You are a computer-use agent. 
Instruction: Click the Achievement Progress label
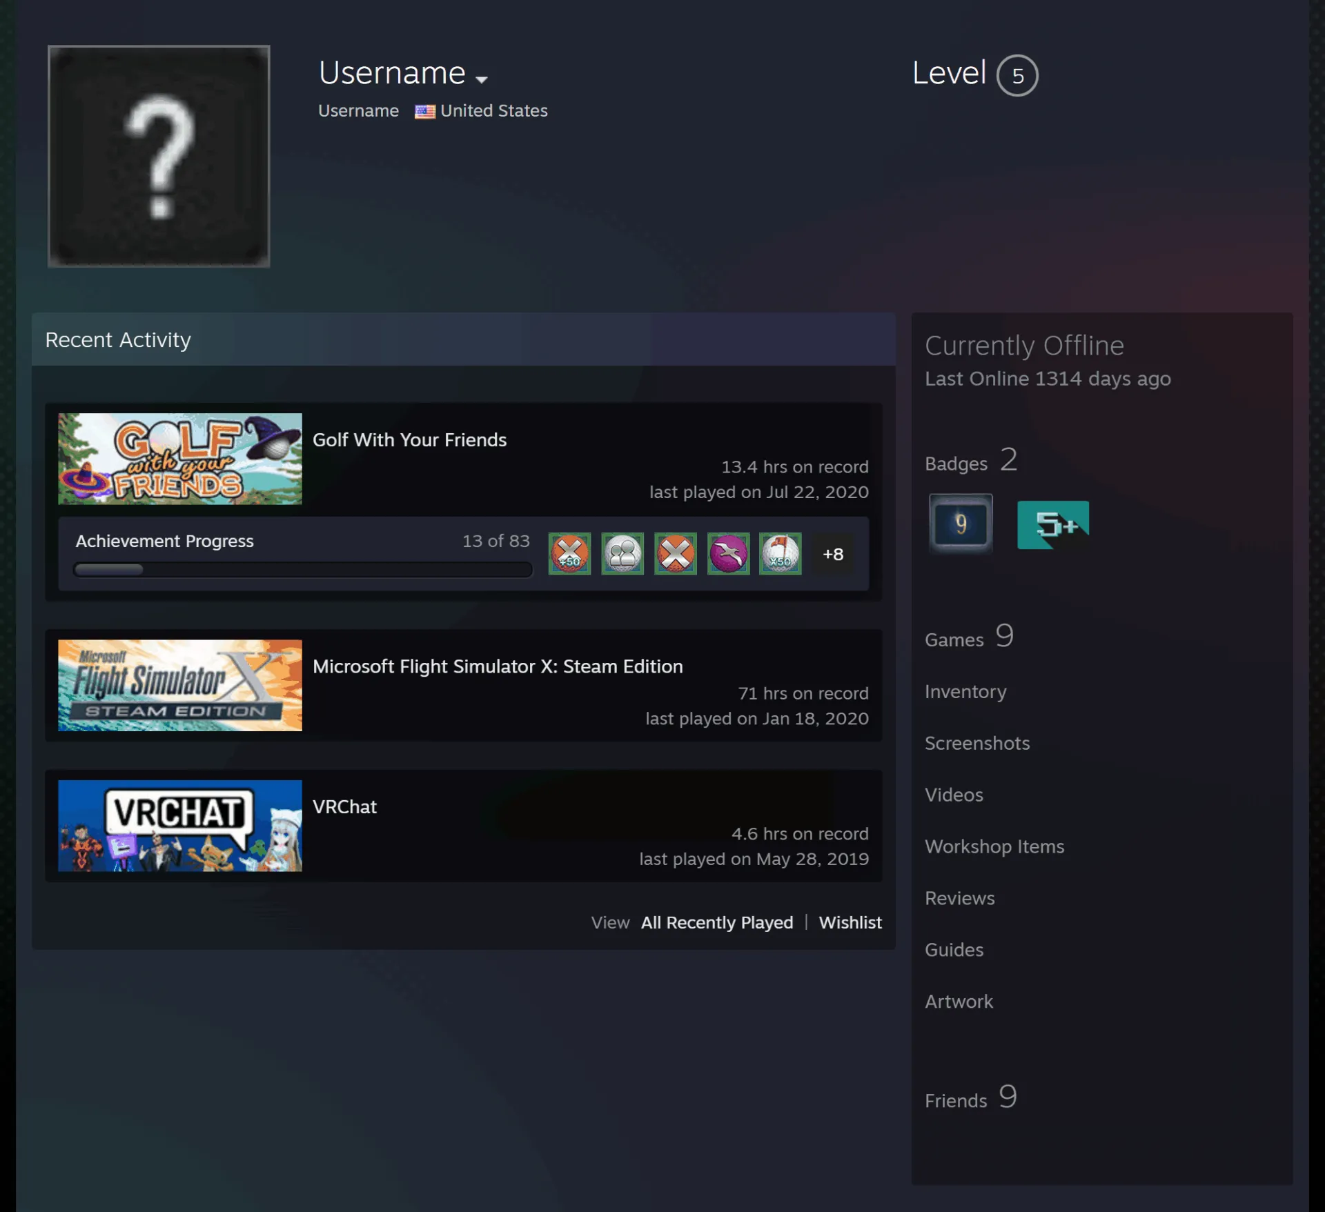pyautogui.click(x=164, y=541)
